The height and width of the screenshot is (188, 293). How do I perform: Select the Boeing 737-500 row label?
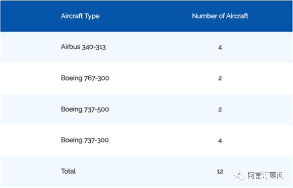85,109
